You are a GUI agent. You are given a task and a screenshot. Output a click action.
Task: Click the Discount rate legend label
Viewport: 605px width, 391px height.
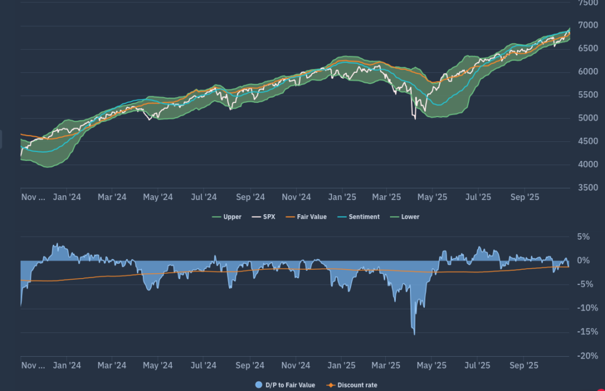pyautogui.click(x=357, y=385)
